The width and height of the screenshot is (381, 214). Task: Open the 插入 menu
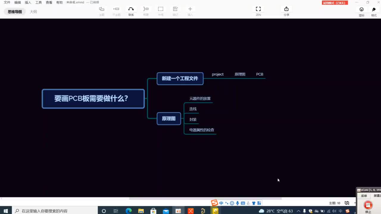tap(28, 2)
